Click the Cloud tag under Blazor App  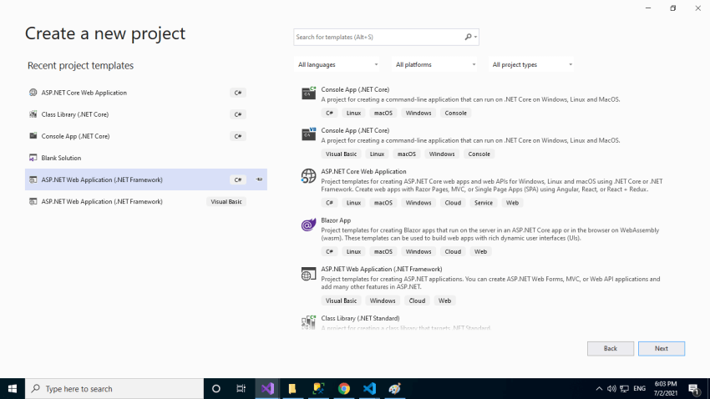pyautogui.click(x=453, y=251)
